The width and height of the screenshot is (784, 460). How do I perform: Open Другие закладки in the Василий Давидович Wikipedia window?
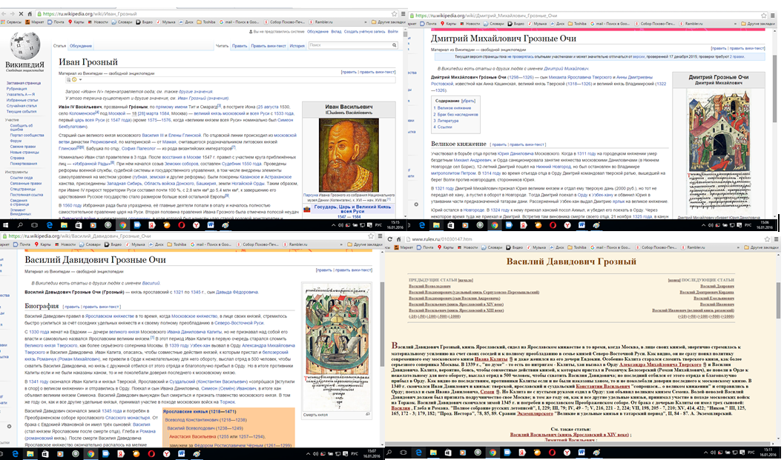(365, 244)
